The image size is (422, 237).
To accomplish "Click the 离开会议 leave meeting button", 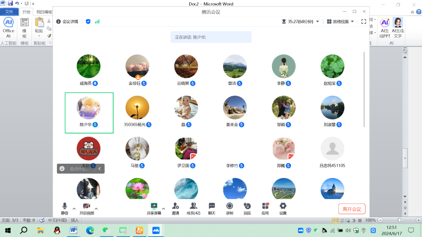I will pyautogui.click(x=352, y=209).
